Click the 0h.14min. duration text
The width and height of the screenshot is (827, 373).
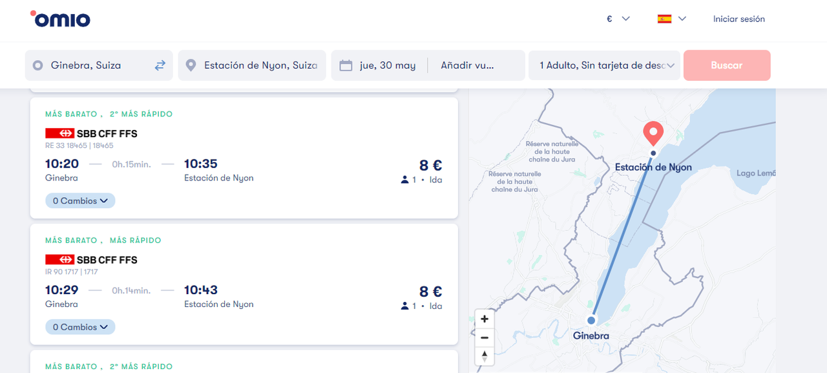131,290
